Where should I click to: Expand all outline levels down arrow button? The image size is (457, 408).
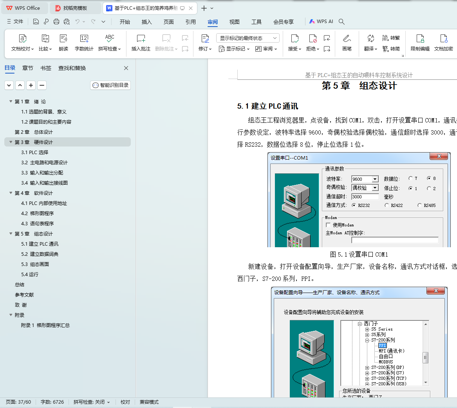(x=9, y=85)
